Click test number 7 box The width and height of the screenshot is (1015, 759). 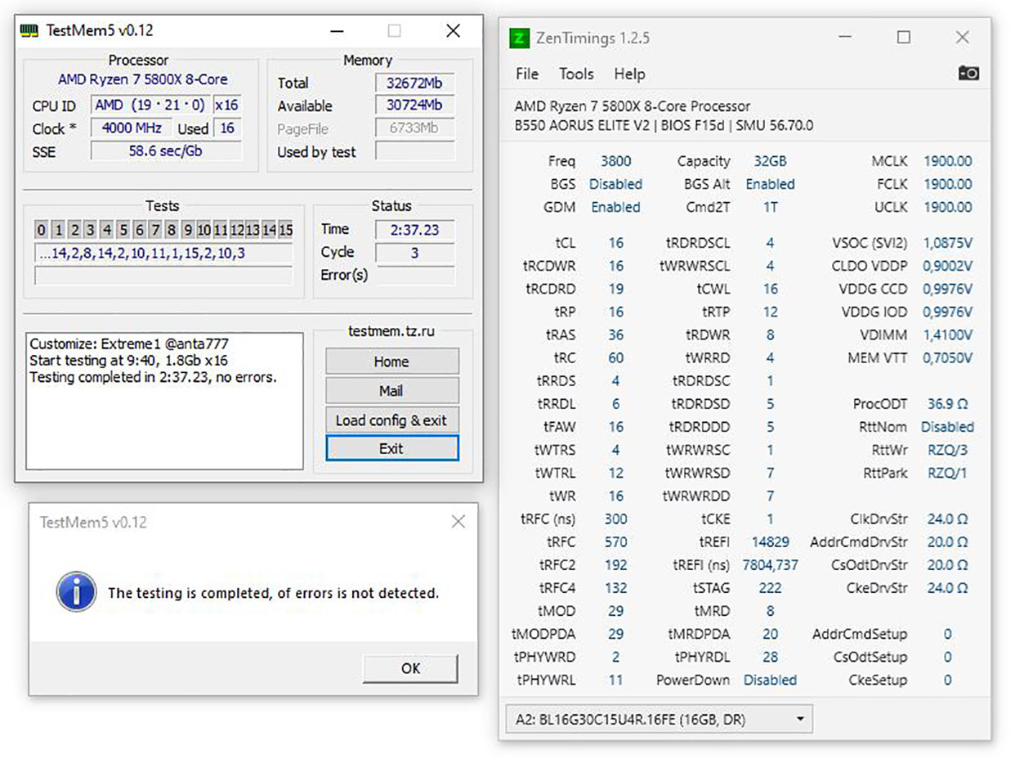[x=155, y=230]
